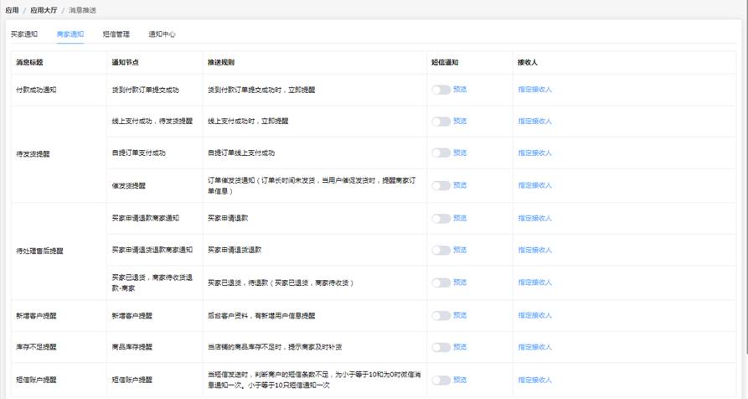This screenshot has width=748, height=399.
Task: Enable SMS for 商品库存提醒 row
Action: point(441,347)
